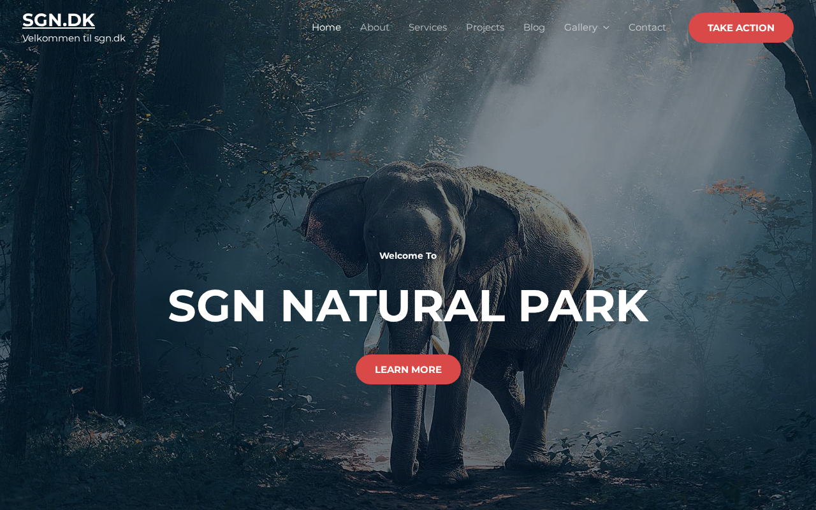Click the "Welcome To" subtitle text
The height and width of the screenshot is (510, 816).
pos(408,256)
